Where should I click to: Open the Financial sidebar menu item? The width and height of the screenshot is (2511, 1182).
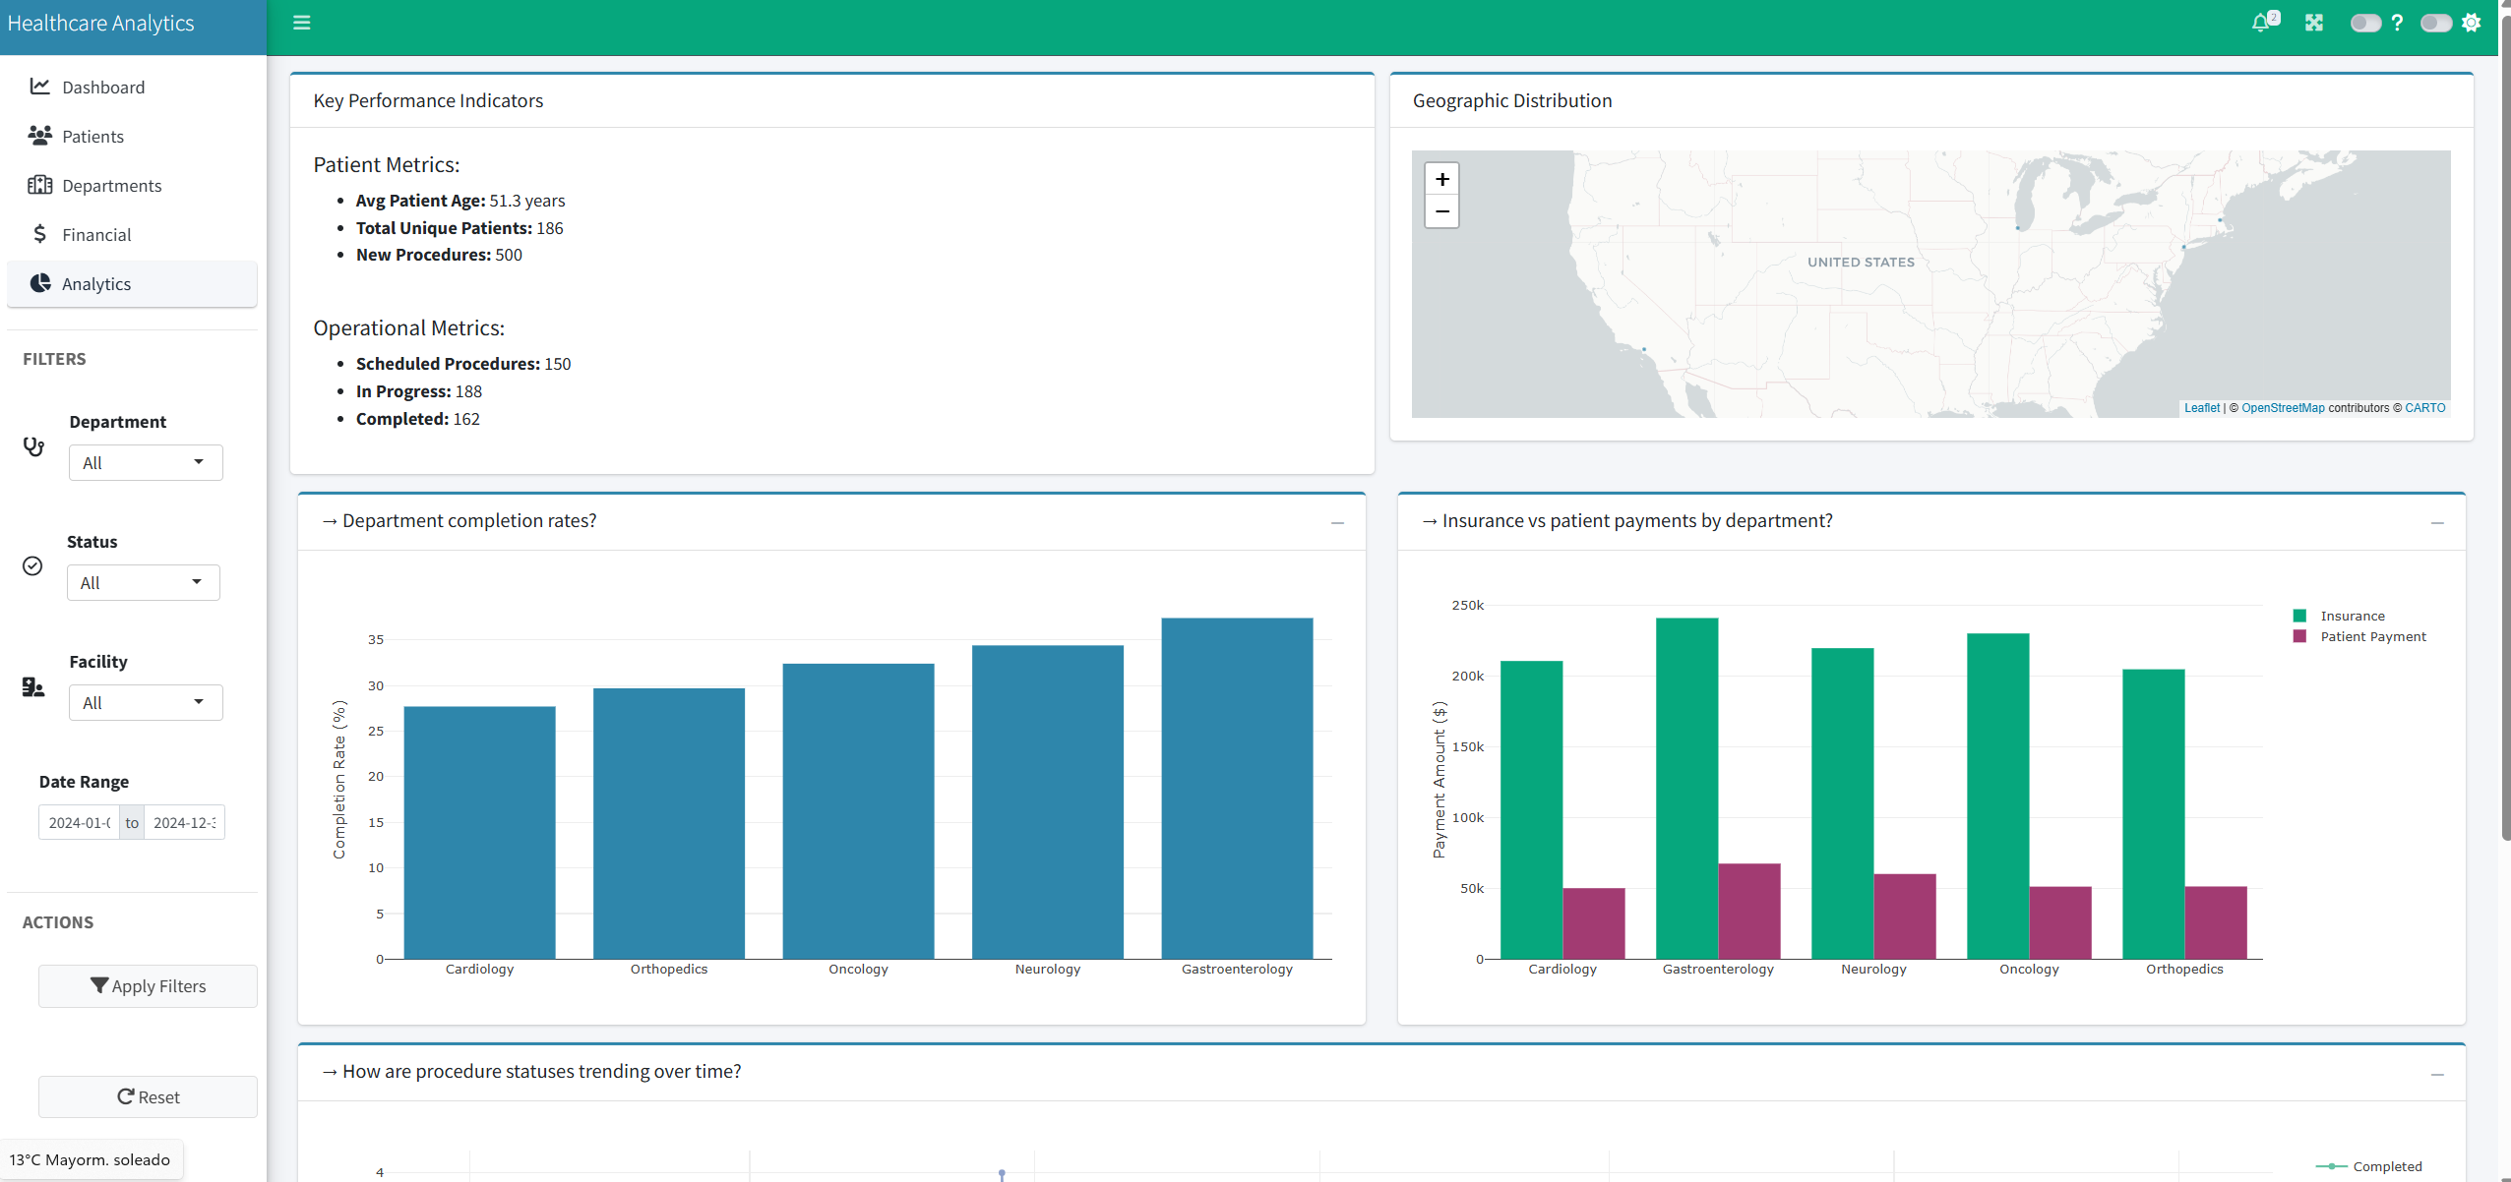[95, 235]
